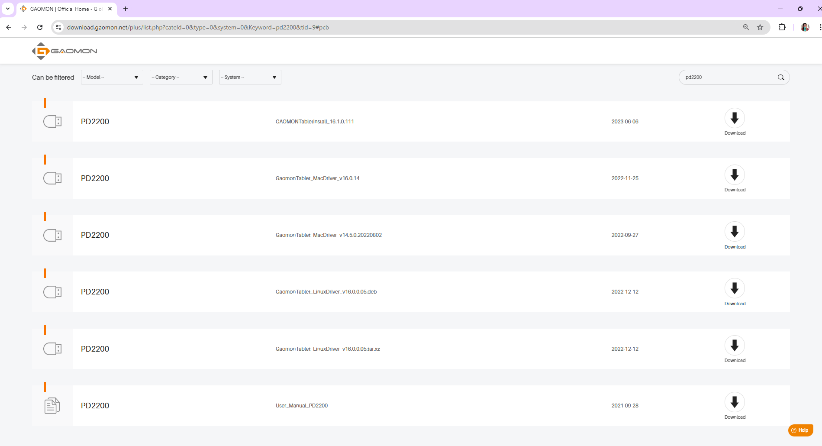Click Download label for MacDriver_v16.0.14
The width and height of the screenshot is (822, 446).
click(735, 190)
